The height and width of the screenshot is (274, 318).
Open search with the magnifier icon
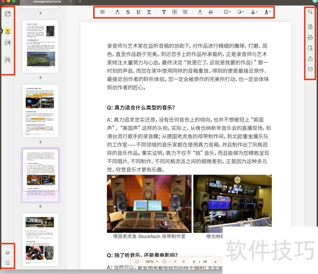coord(310,12)
